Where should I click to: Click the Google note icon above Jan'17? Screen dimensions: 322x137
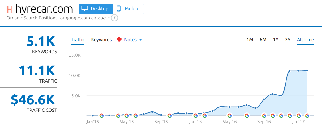tap(298, 115)
